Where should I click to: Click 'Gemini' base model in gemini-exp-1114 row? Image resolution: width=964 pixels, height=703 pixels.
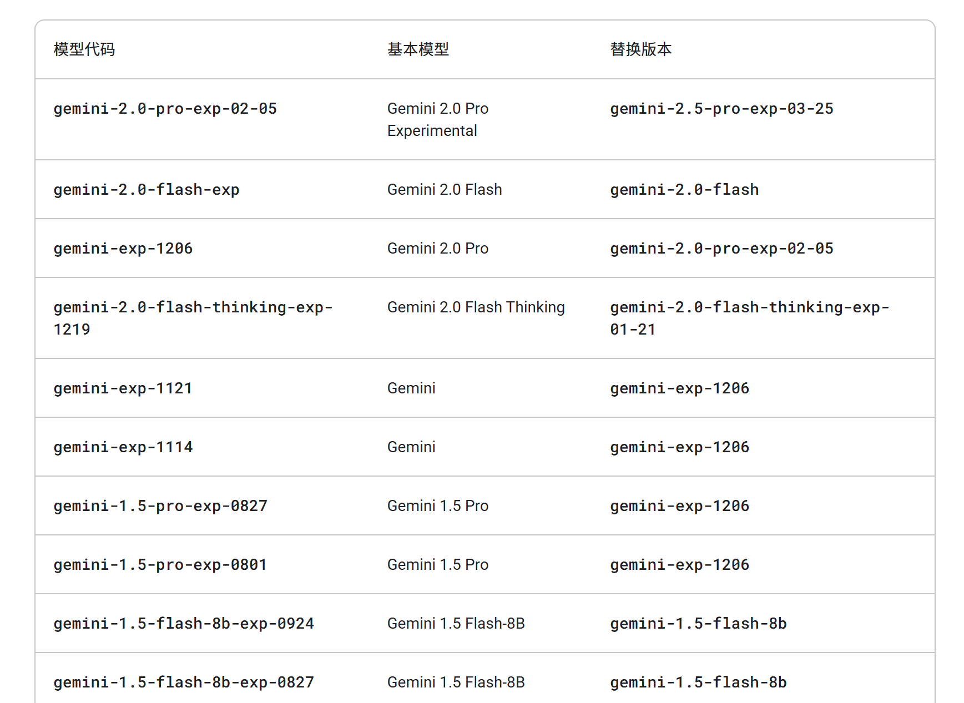pyautogui.click(x=411, y=447)
